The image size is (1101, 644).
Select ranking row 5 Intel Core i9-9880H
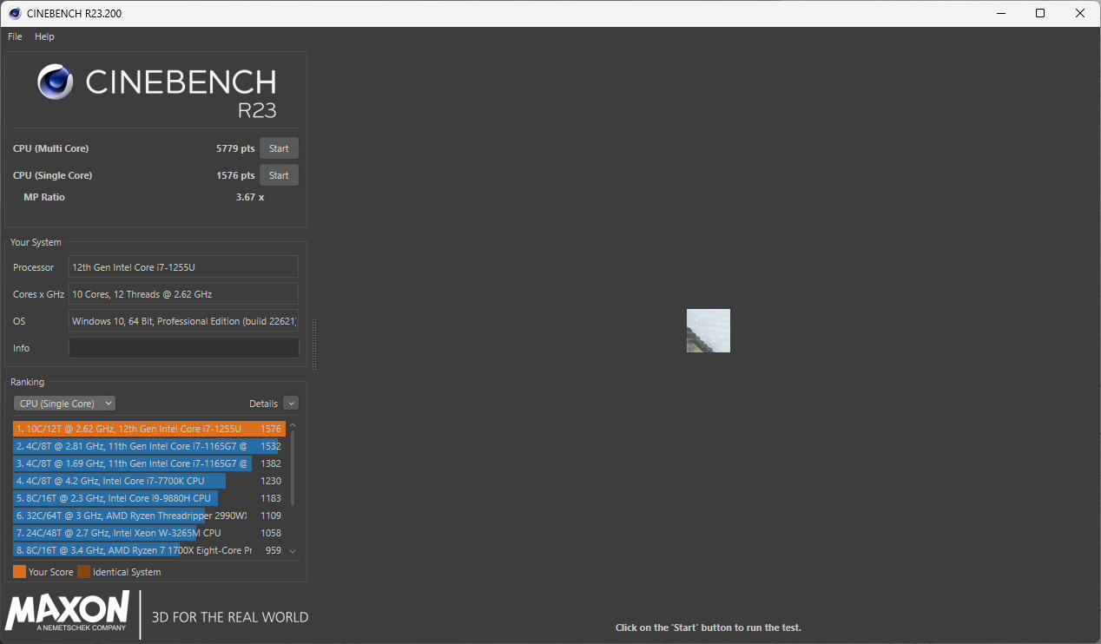coord(148,498)
